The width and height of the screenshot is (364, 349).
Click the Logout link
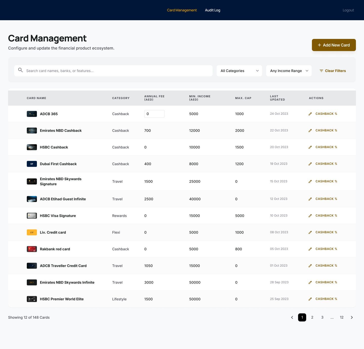click(348, 10)
